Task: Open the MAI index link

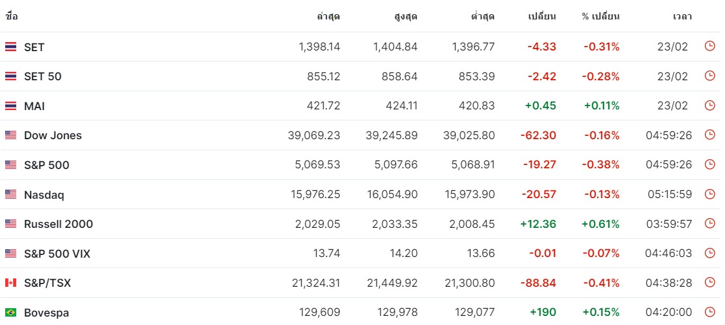Action: point(34,106)
